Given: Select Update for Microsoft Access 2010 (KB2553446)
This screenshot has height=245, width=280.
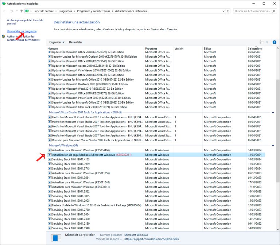Looking at the screenshot, I should [156, 66].
